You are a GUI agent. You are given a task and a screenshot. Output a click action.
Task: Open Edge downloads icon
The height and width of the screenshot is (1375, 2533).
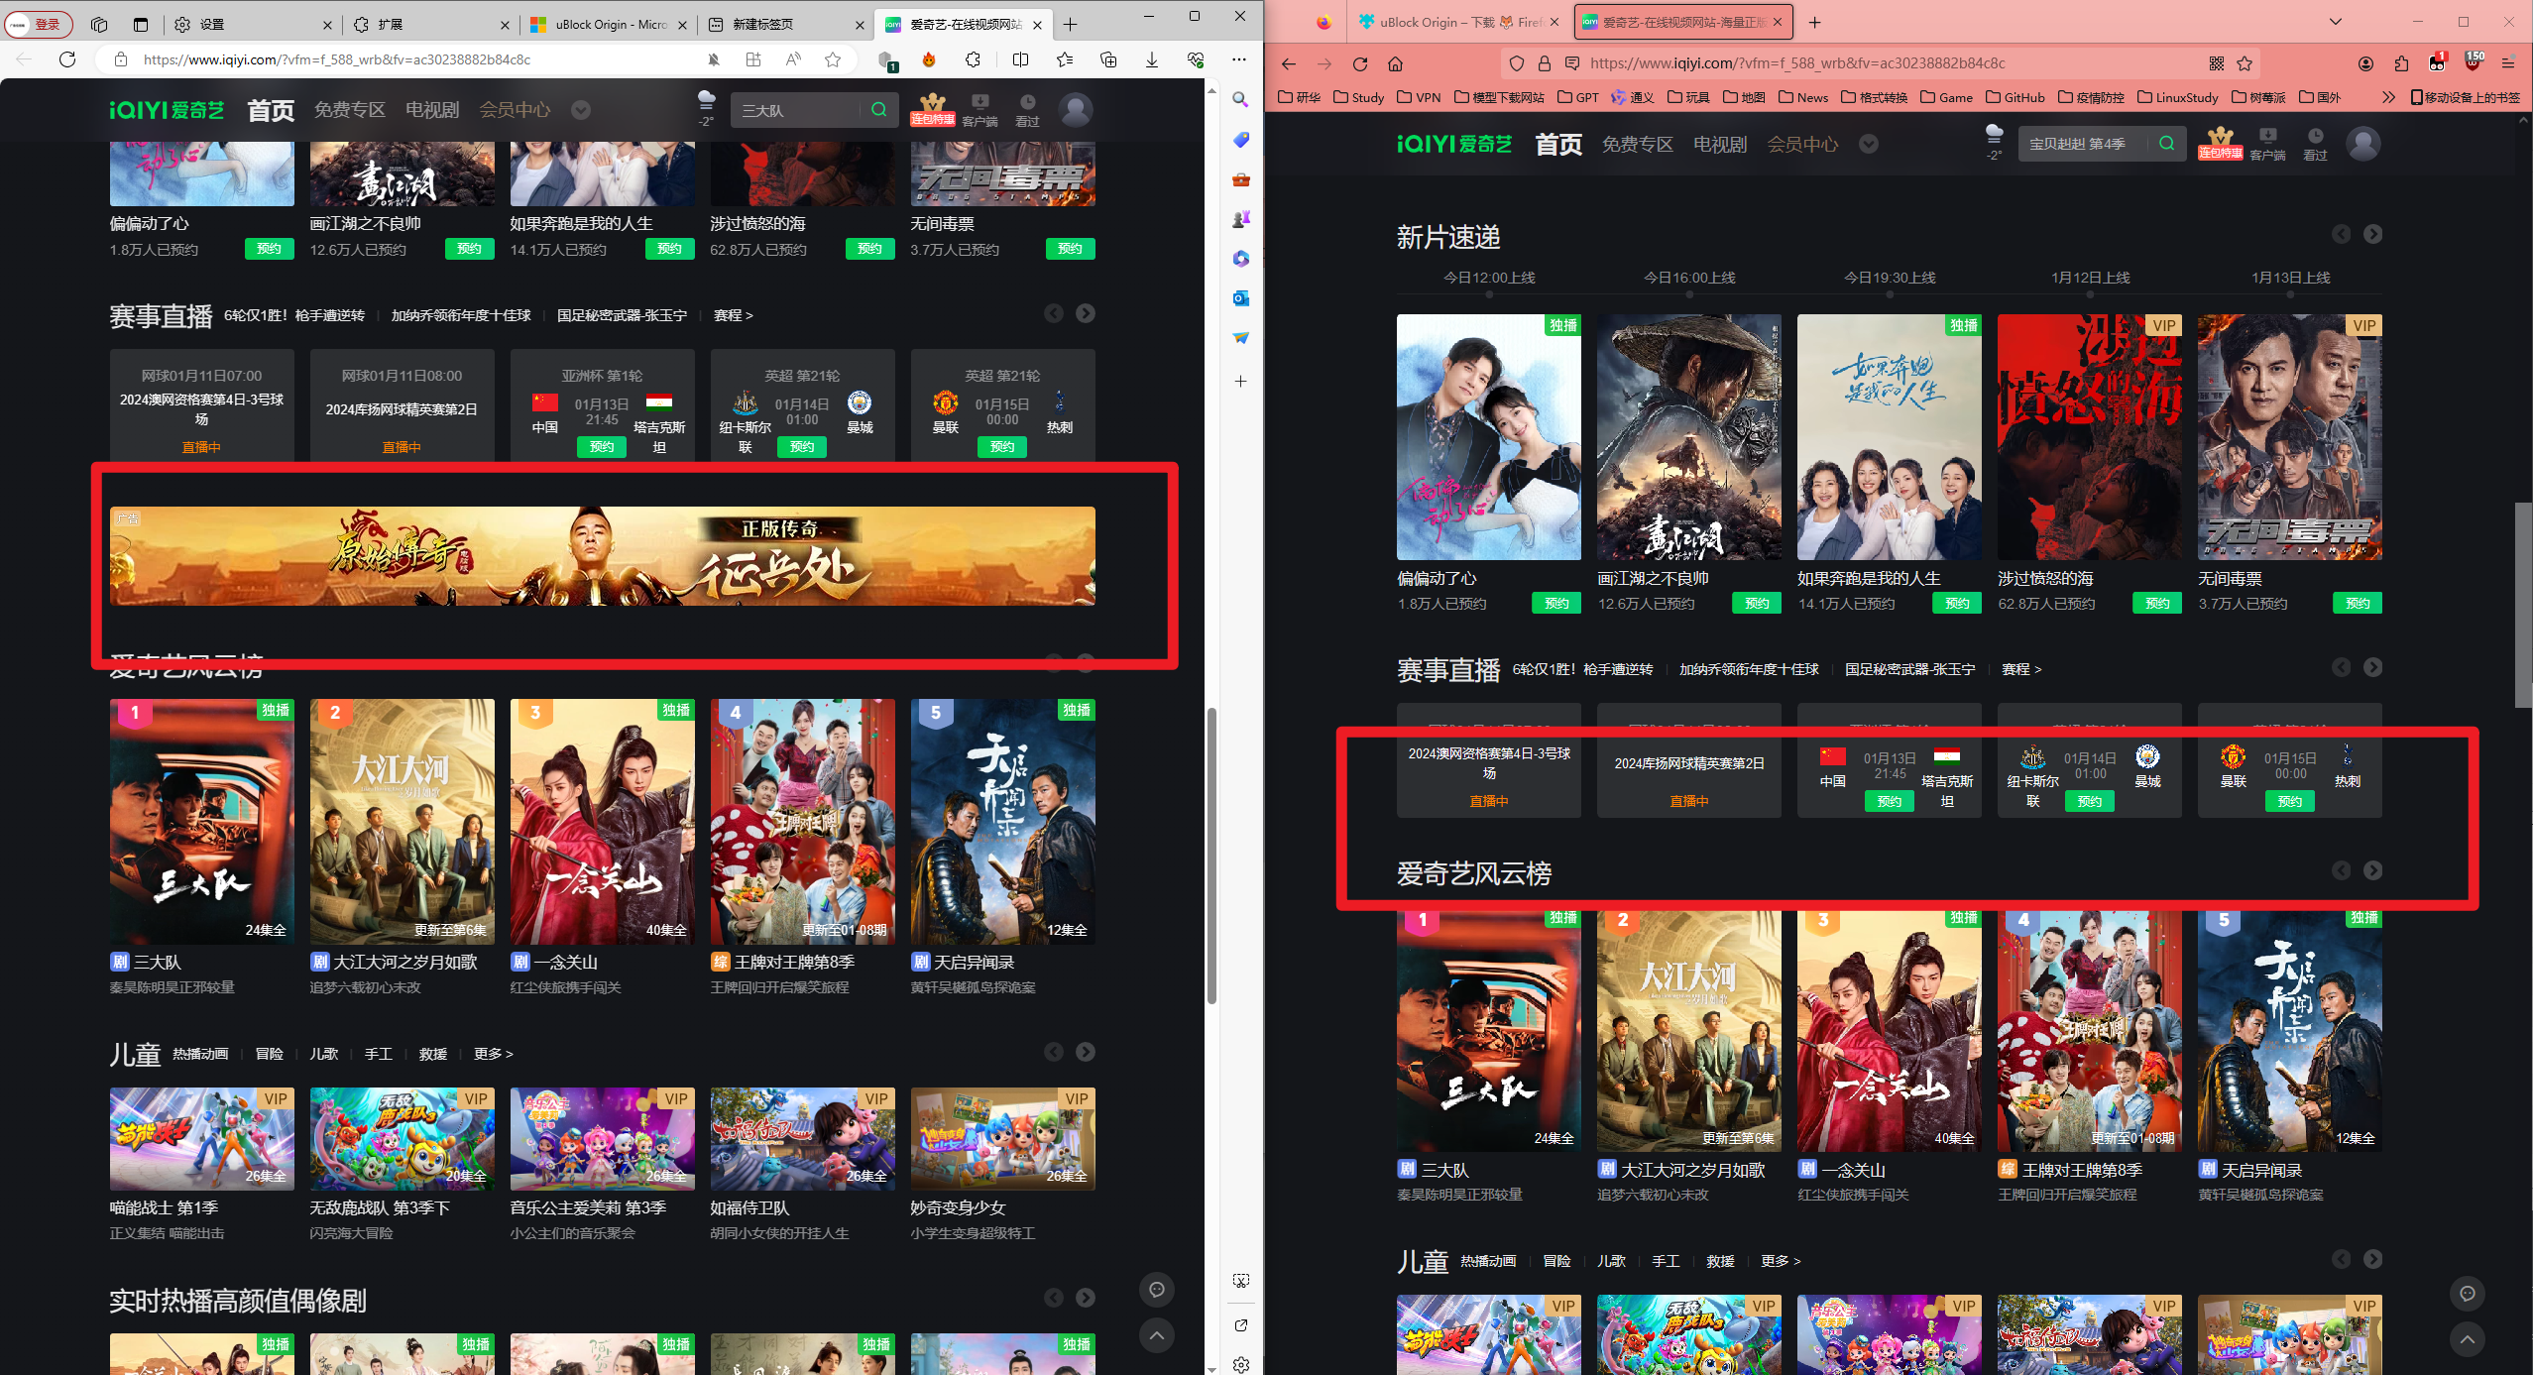click(1152, 59)
